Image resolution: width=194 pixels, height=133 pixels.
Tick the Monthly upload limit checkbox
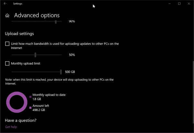click(x=7, y=63)
